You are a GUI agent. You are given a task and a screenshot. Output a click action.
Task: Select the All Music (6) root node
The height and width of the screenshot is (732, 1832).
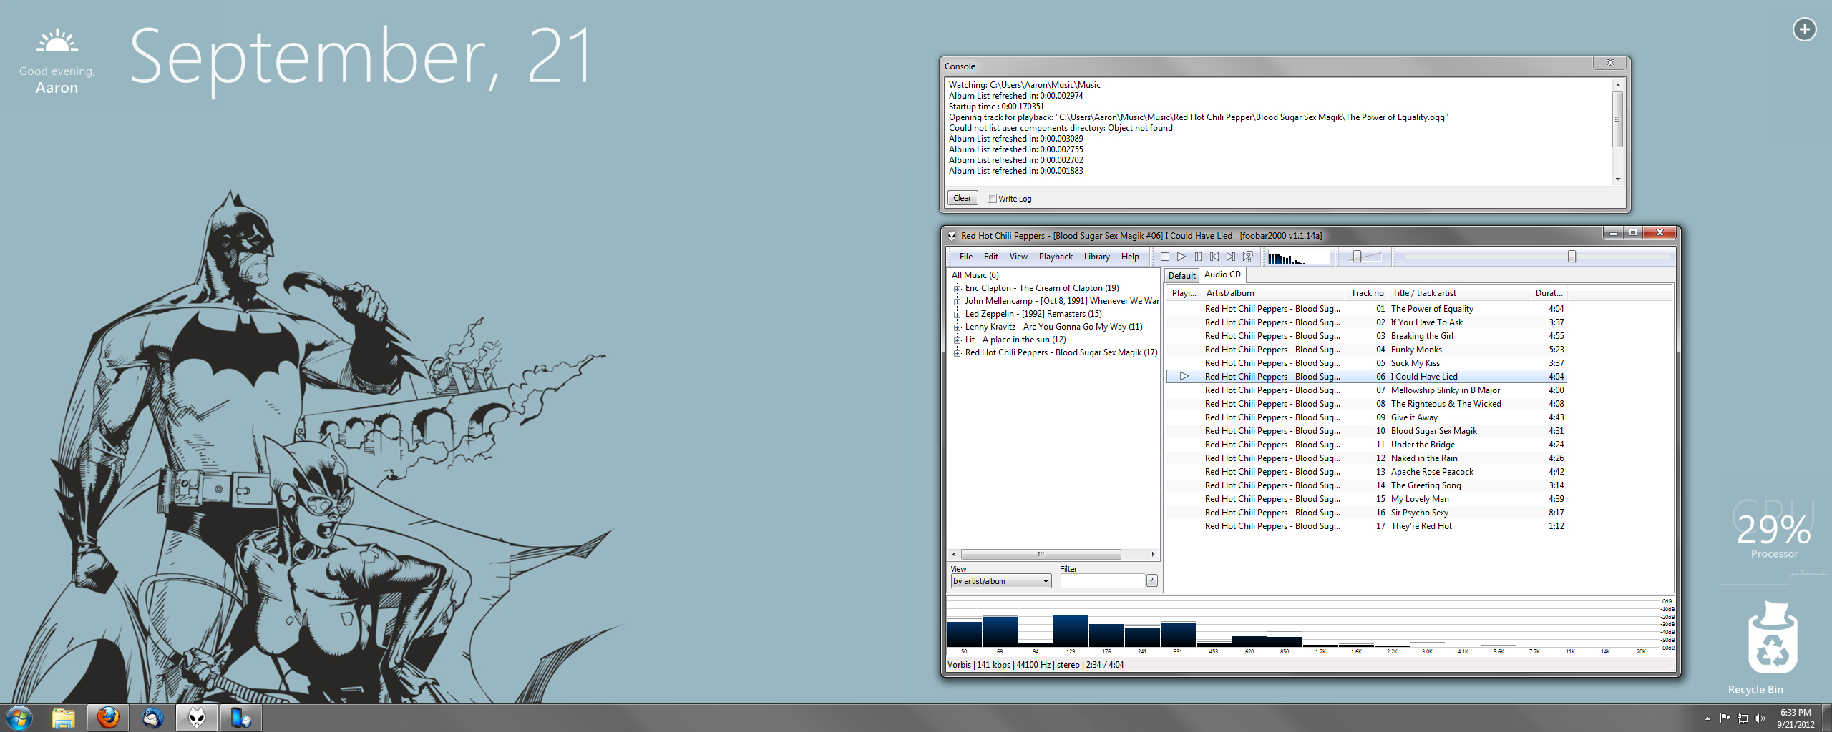pos(975,275)
